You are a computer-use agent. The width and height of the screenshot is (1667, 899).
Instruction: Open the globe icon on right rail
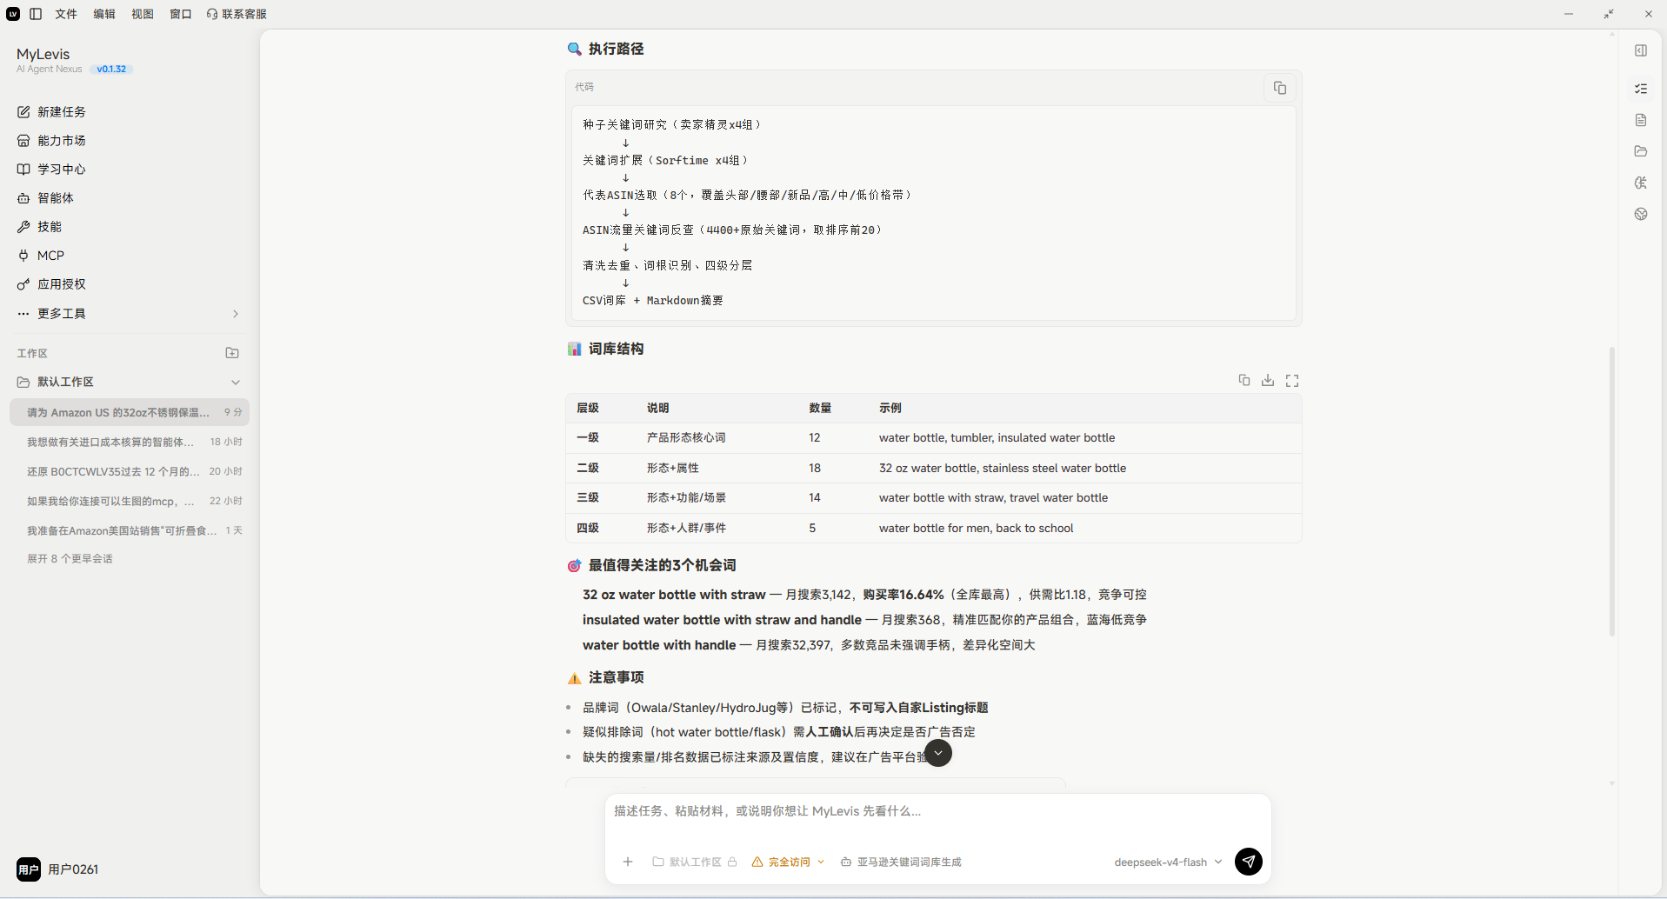pos(1641,214)
